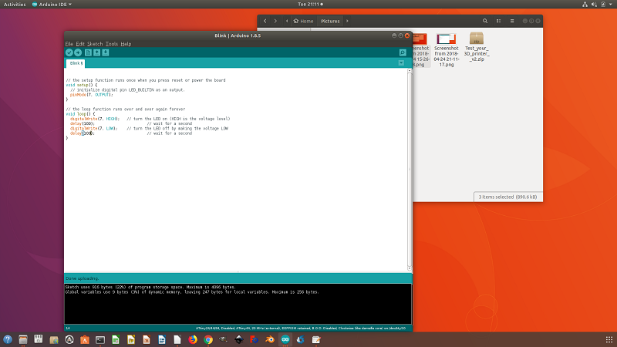Launch Inkscape from the dock

[239, 339]
